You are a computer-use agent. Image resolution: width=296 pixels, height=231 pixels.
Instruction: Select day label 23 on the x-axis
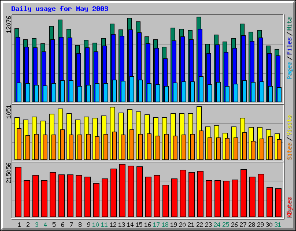tap(208, 225)
